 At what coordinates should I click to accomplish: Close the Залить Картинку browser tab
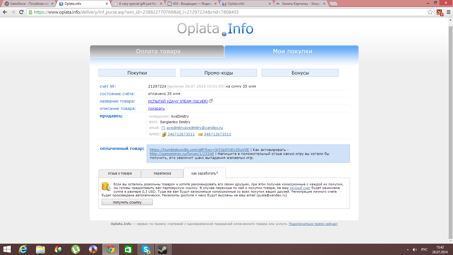coord(324,4)
